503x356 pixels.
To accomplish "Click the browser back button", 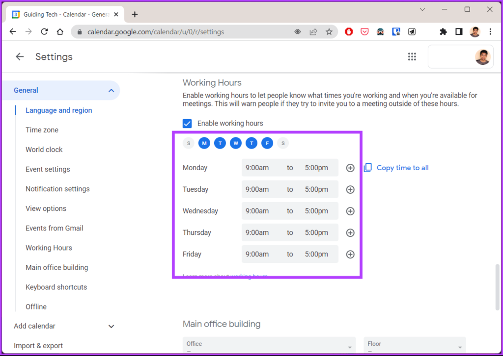I will point(13,32).
